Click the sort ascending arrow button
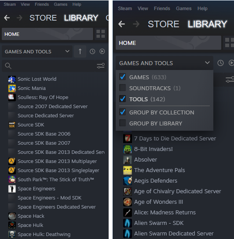Screen dimensions: 234x239 80,51
